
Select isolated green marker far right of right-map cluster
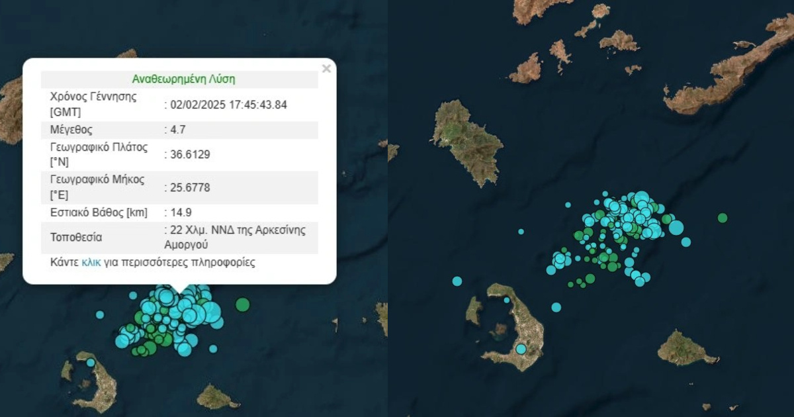coord(723,218)
